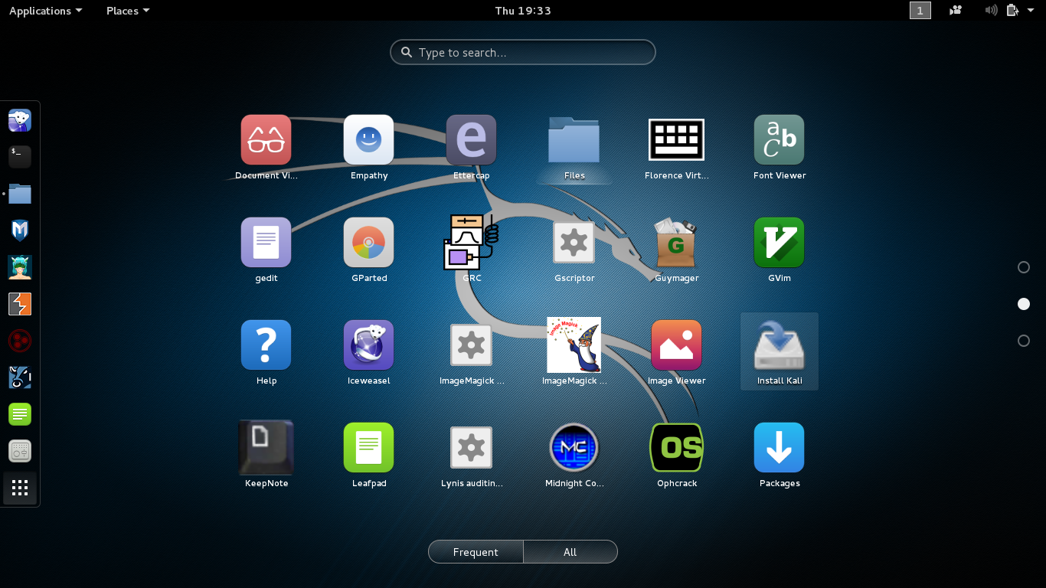Click the volume speaker icon

coord(991,11)
